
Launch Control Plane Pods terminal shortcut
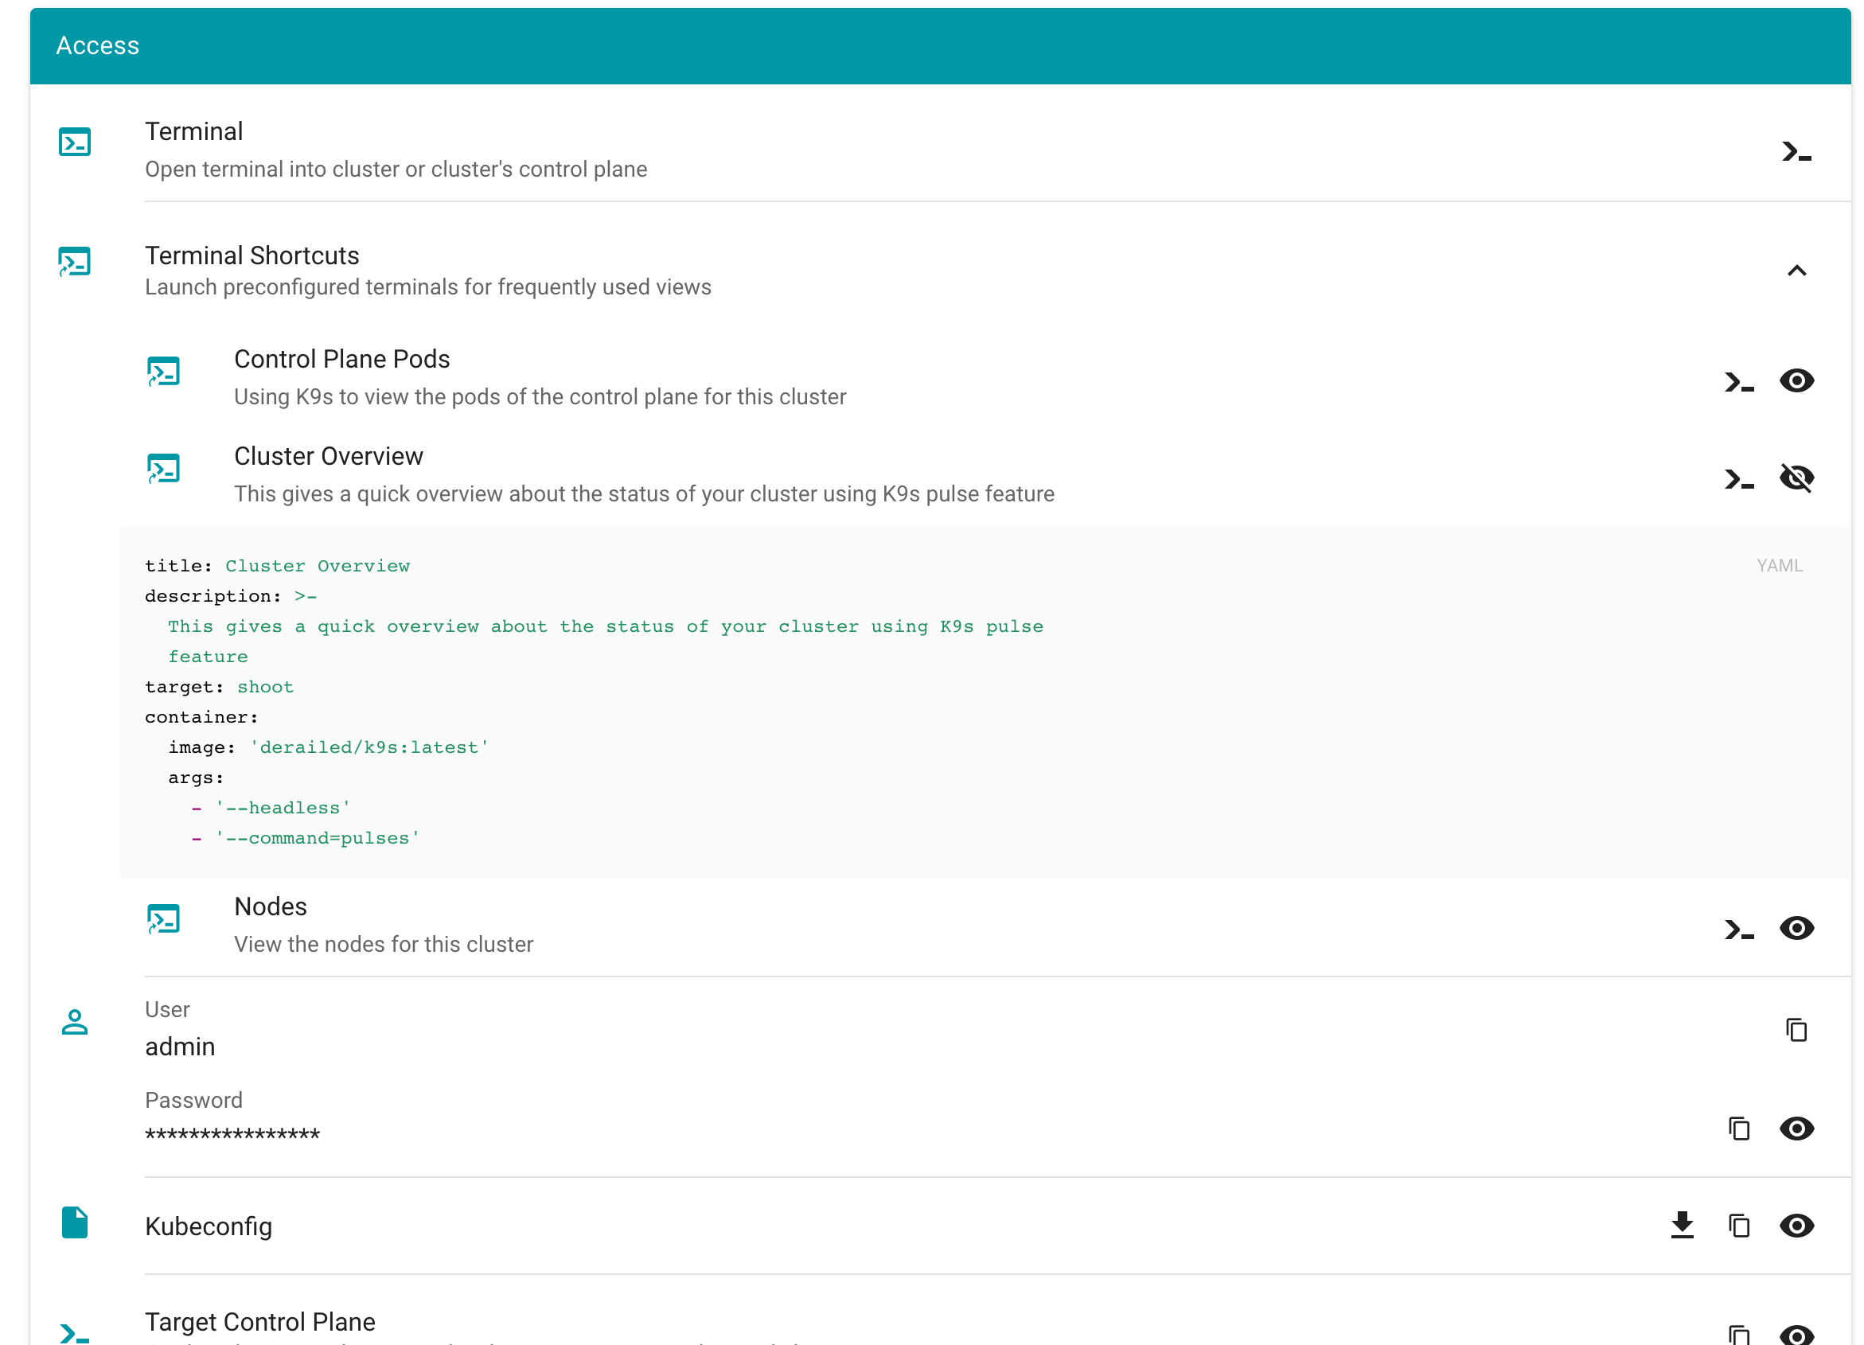pos(1738,382)
